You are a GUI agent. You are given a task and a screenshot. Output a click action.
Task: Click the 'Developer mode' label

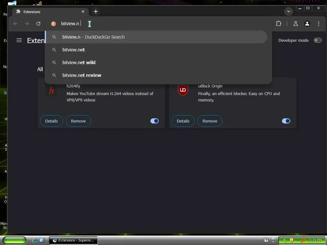tap(293, 41)
